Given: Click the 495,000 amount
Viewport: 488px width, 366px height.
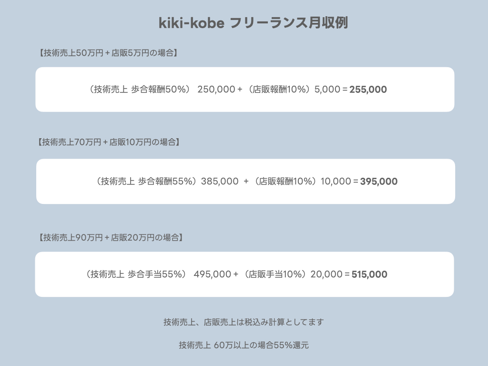Looking at the screenshot, I should (212, 274).
